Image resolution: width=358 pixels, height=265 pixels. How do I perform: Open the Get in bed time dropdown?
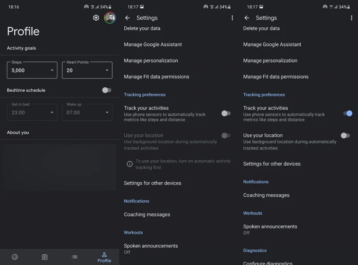tap(32, 112)
